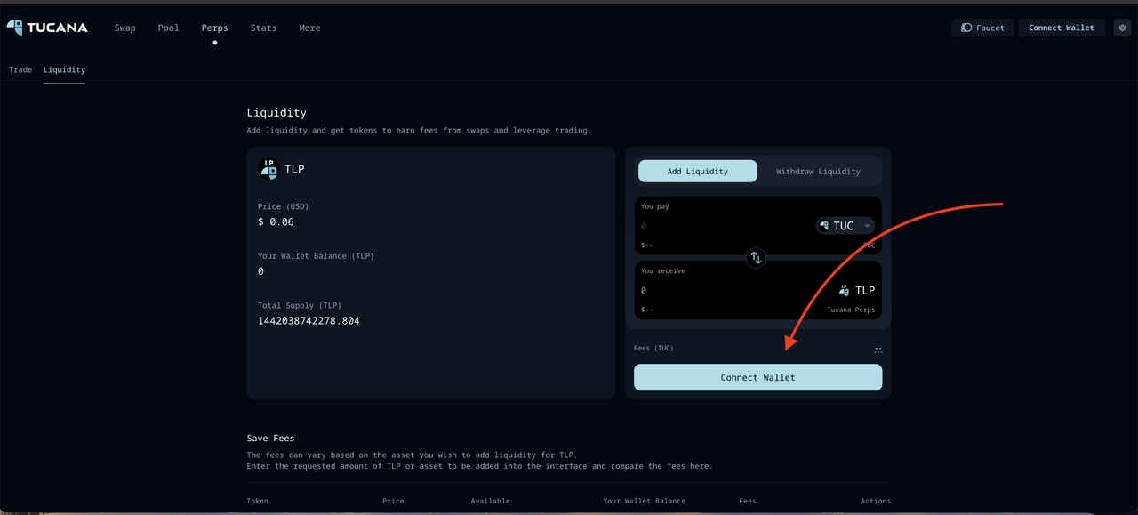Screen dimensions: 1138x515
Task: Open the settings gear icon
Action: point(1122,28)
